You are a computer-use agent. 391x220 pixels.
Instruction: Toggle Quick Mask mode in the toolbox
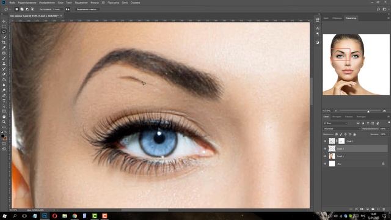[4, 144]
